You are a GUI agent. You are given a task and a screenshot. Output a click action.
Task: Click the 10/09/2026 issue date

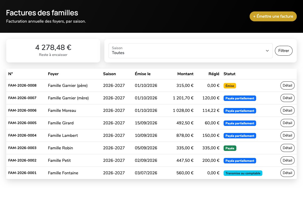point(146,135)
